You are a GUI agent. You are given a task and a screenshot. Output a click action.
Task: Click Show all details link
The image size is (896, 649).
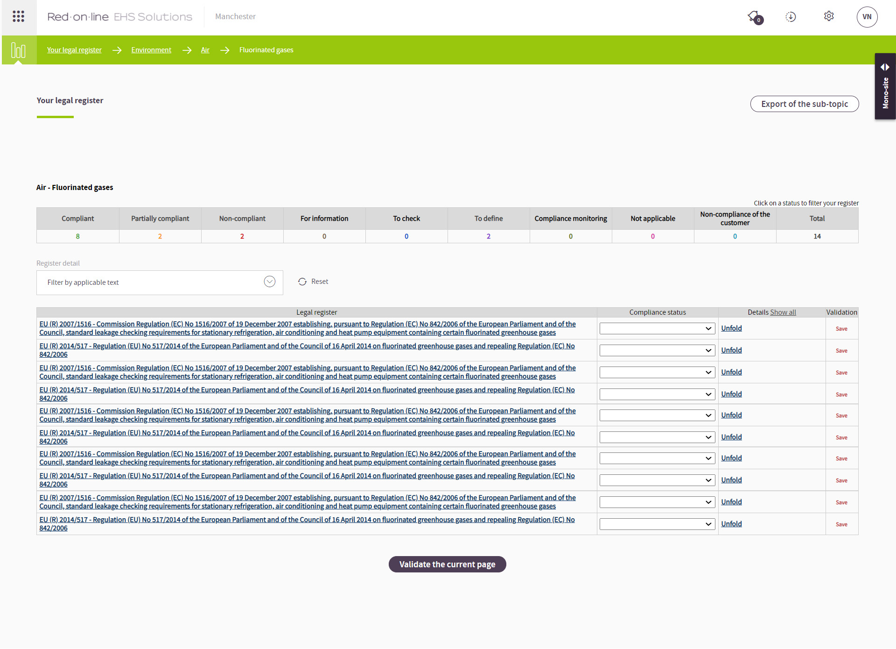coord(783,312)
